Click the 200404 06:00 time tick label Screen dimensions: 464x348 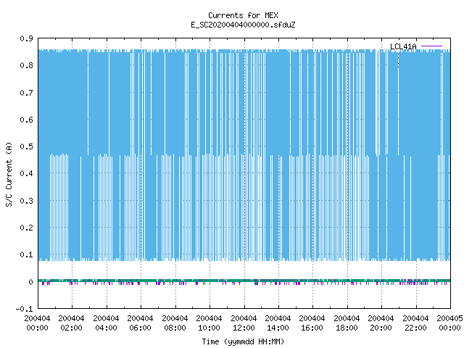click(x=140, y=323)
